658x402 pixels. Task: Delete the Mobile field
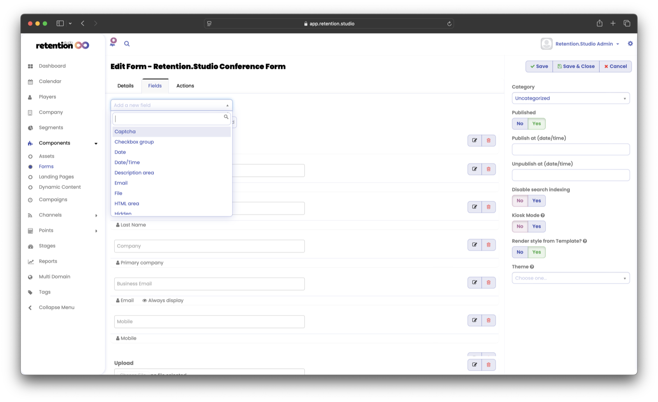coord(489,320)
